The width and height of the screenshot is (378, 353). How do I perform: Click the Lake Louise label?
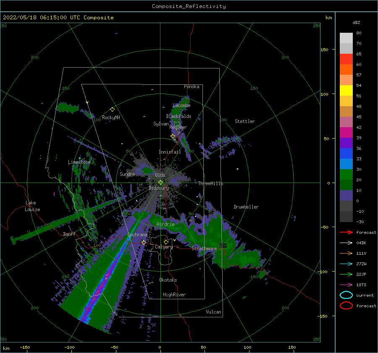[x=32, y=206]
